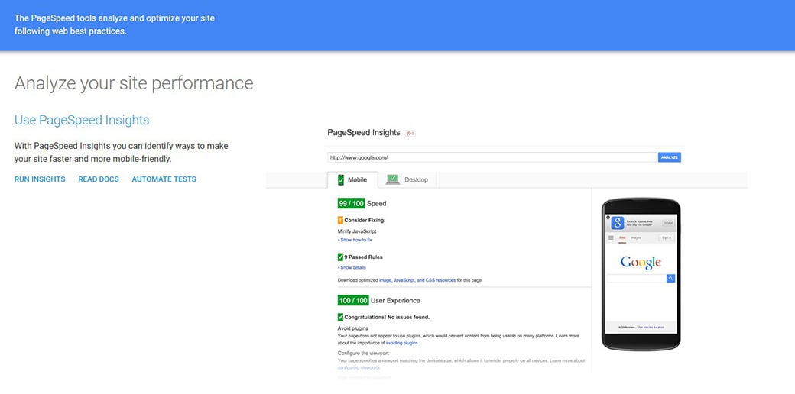
Task: Close the app banner in phone preview
Action: [x=608, y=217]
